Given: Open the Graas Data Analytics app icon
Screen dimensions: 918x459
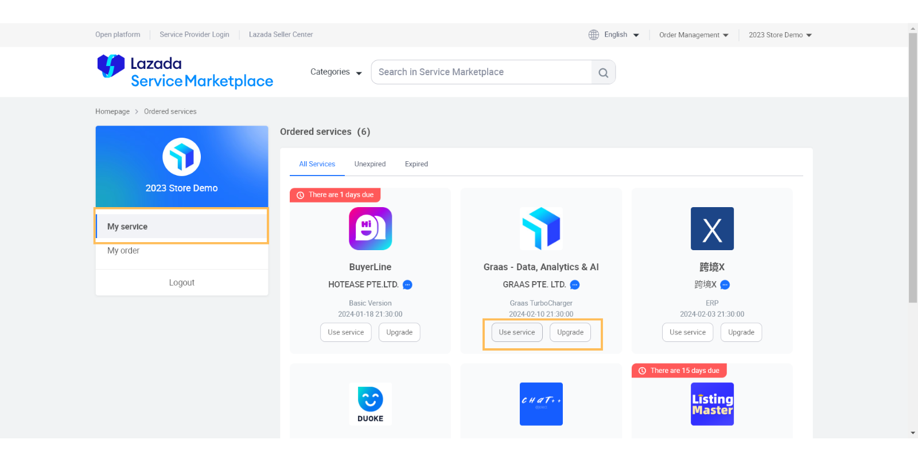Looking at the screenshot, I should pyautogui.click(x=541, y=228).
